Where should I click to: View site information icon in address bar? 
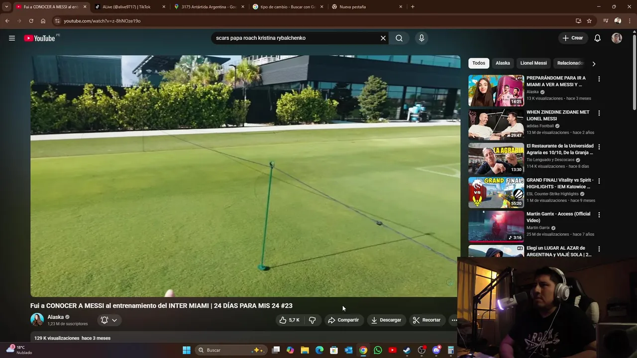coord(57,21)
